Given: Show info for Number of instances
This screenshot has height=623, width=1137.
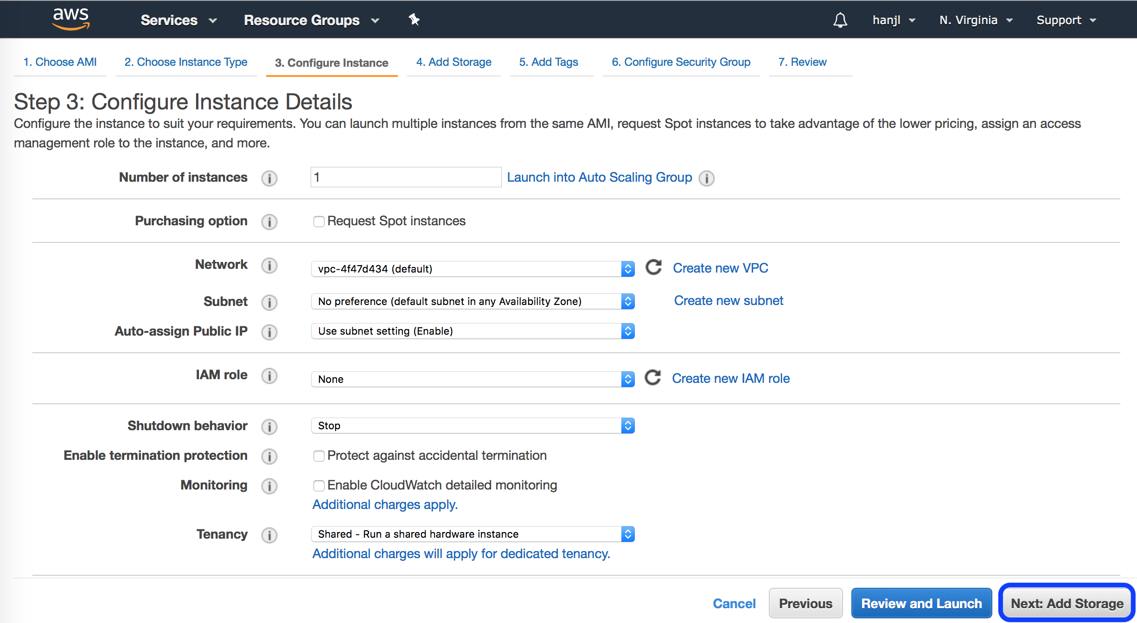Looking at the screenshot, I should pyautogui.click(x=269, y=178).
